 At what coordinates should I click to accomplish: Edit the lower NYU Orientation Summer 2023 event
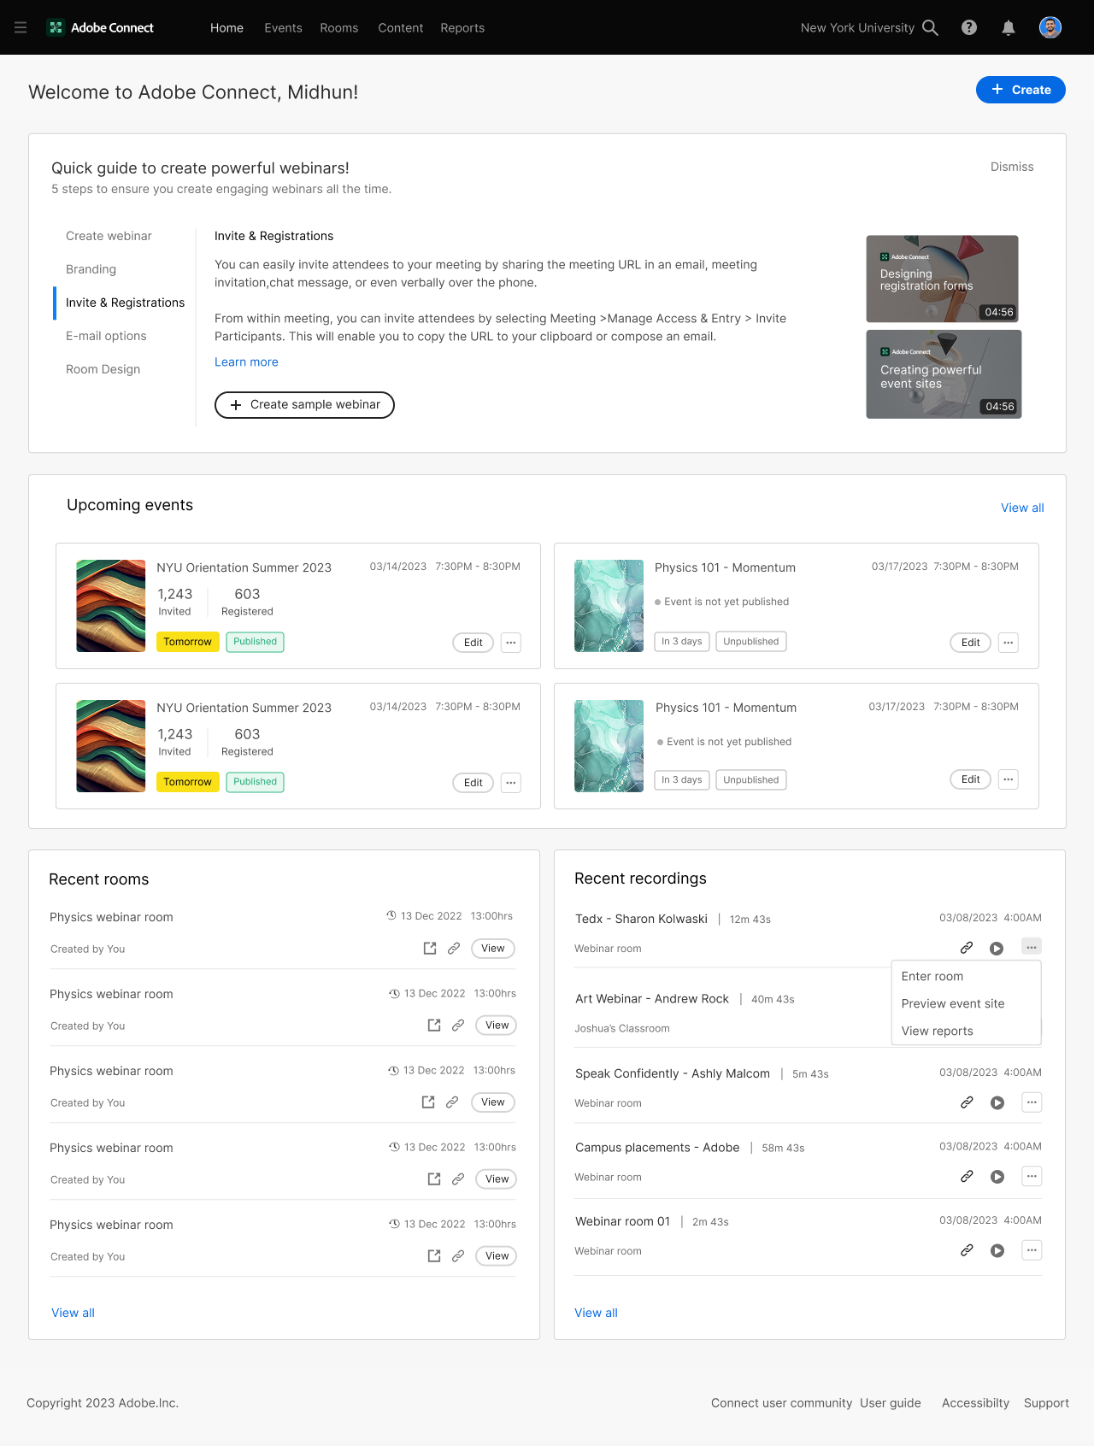tap(473, 782)
